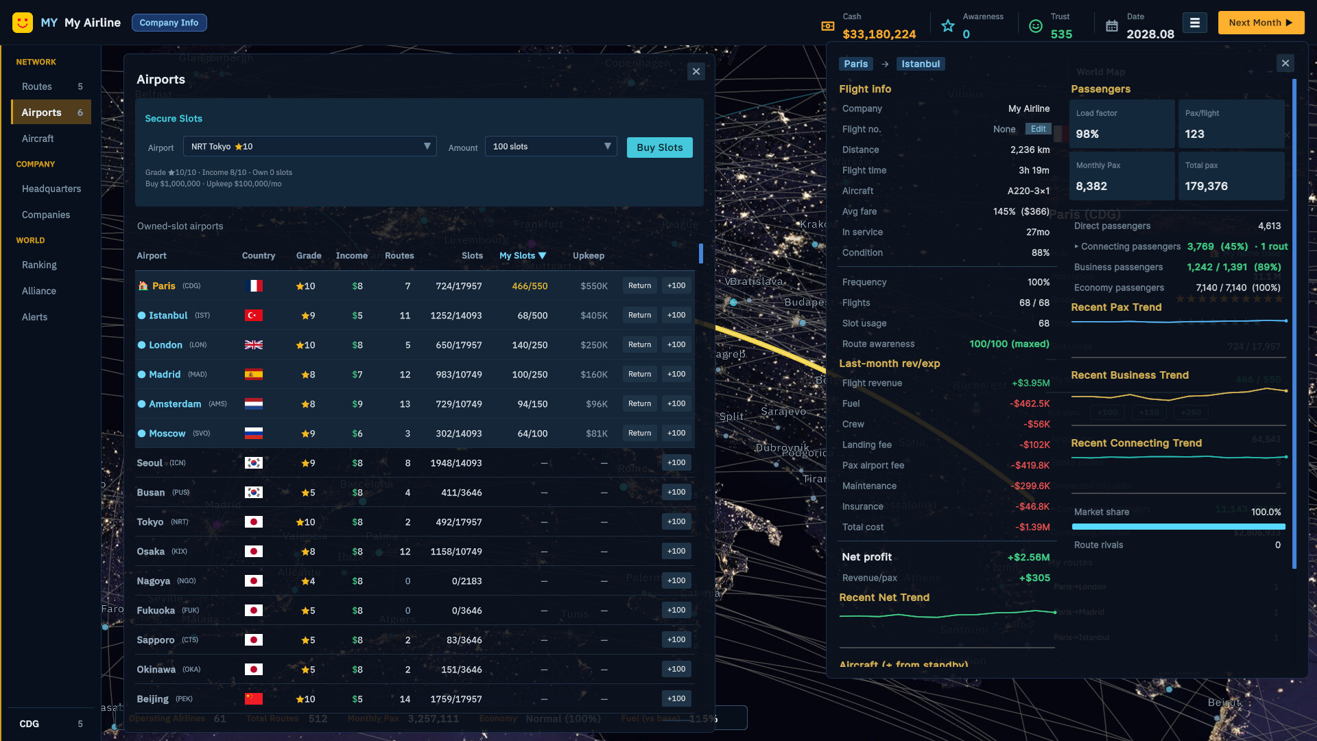Screen dimensions: 1317x741
Task: Sort by the Grade column header
Action: (309, 256)
